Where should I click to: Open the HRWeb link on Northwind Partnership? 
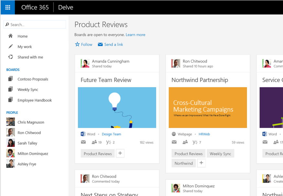point(204,134)
